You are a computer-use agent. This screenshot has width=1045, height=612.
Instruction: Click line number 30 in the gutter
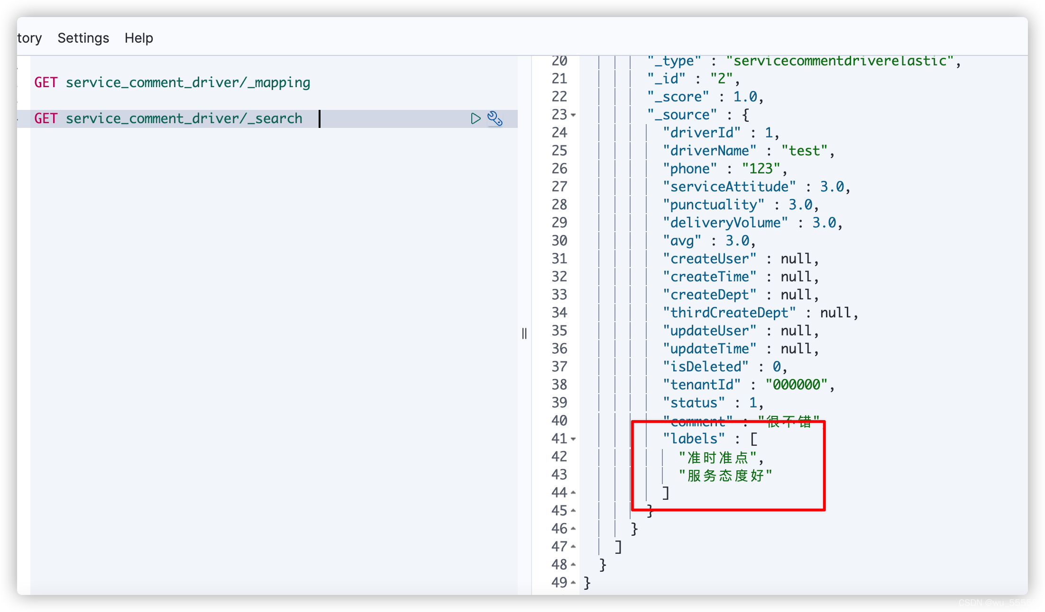point(559,241)
